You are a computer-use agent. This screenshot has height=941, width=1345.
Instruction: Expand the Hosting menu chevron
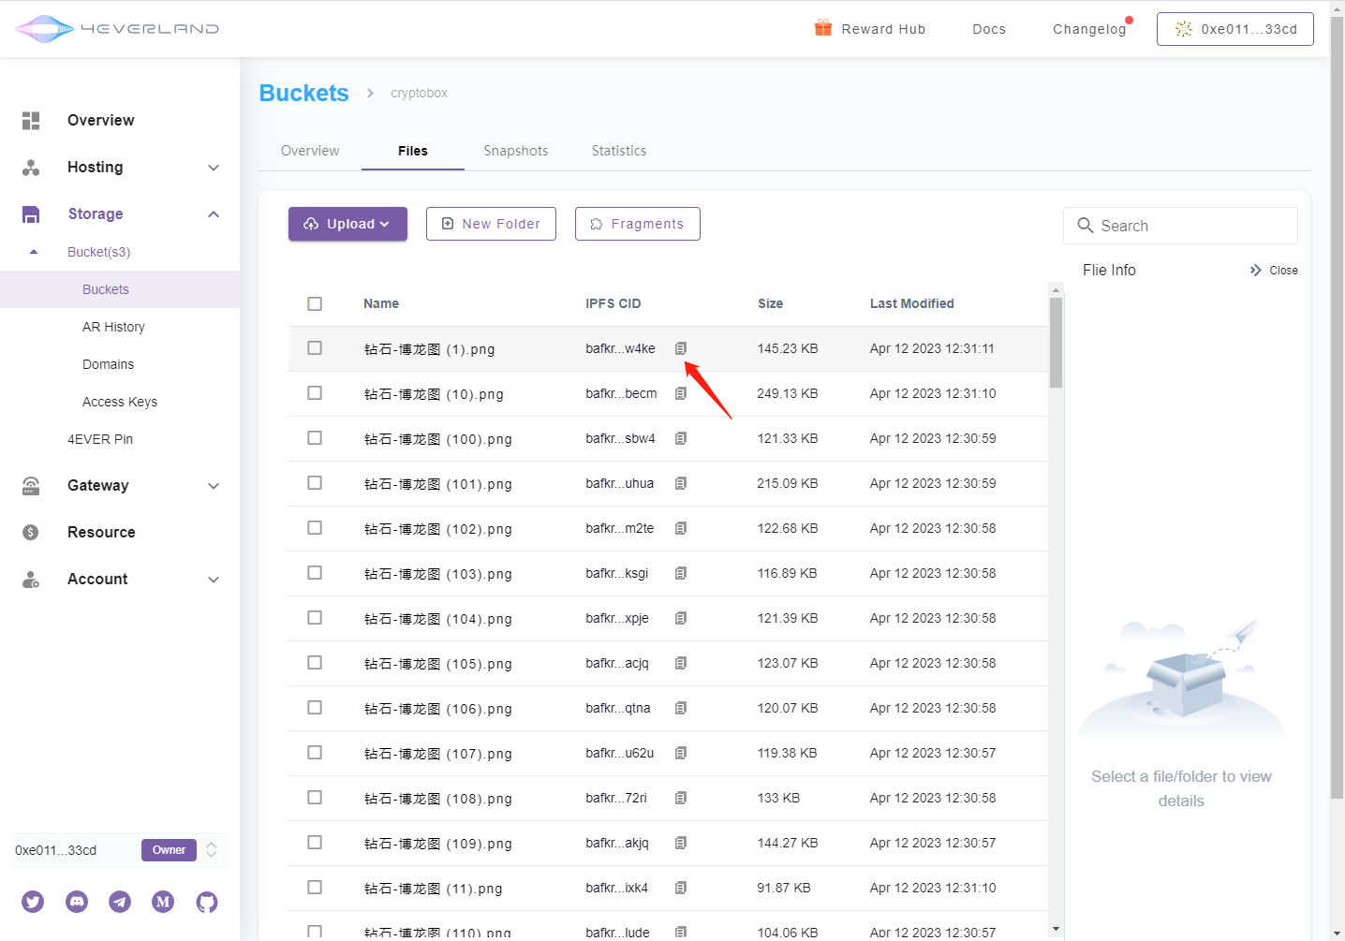(214, 168)
